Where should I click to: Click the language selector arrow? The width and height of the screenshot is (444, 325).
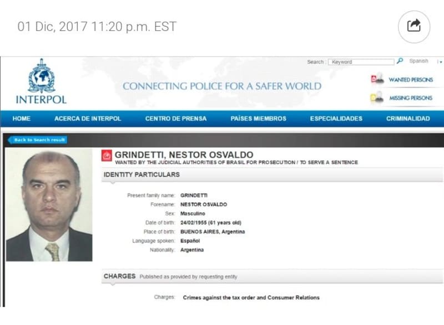[x=441, y=62]
